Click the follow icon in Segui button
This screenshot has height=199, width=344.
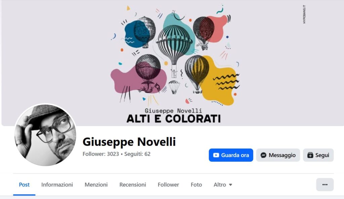click(x=310, y=155)
